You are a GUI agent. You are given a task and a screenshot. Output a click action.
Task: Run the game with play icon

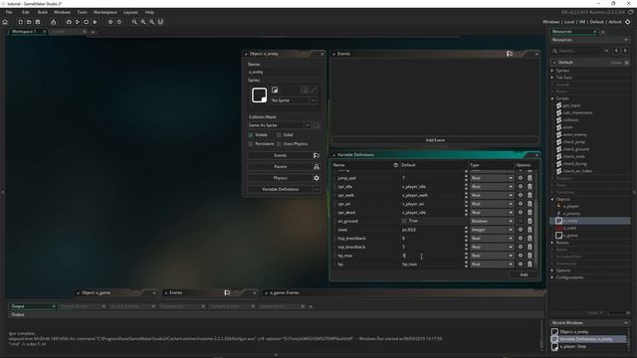tap(78, 22)
